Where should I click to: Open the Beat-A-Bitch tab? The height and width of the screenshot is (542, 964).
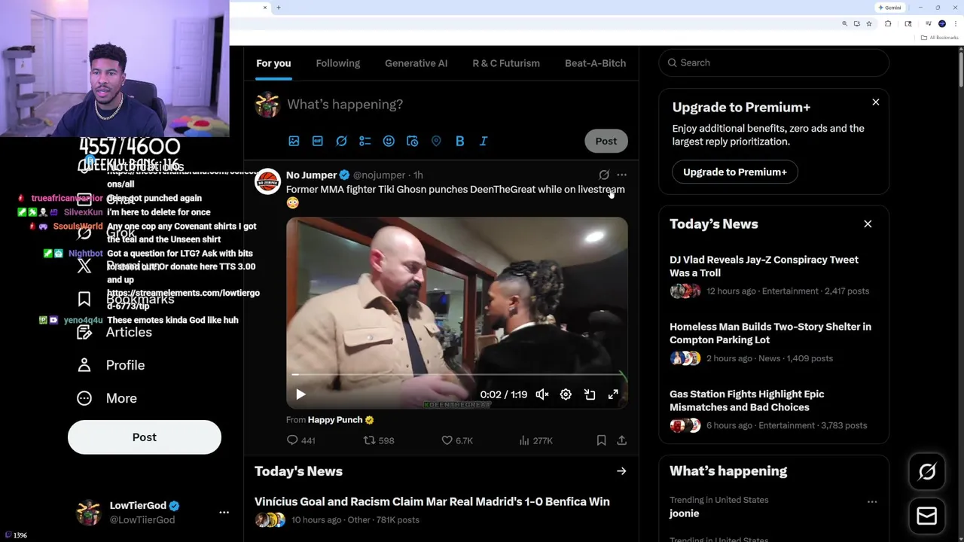595,63
